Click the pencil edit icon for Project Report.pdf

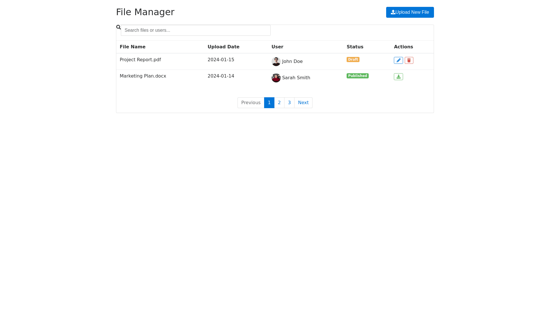[x=398, y=60]
